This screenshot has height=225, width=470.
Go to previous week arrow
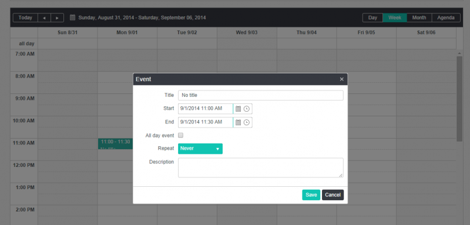[44, 18]
